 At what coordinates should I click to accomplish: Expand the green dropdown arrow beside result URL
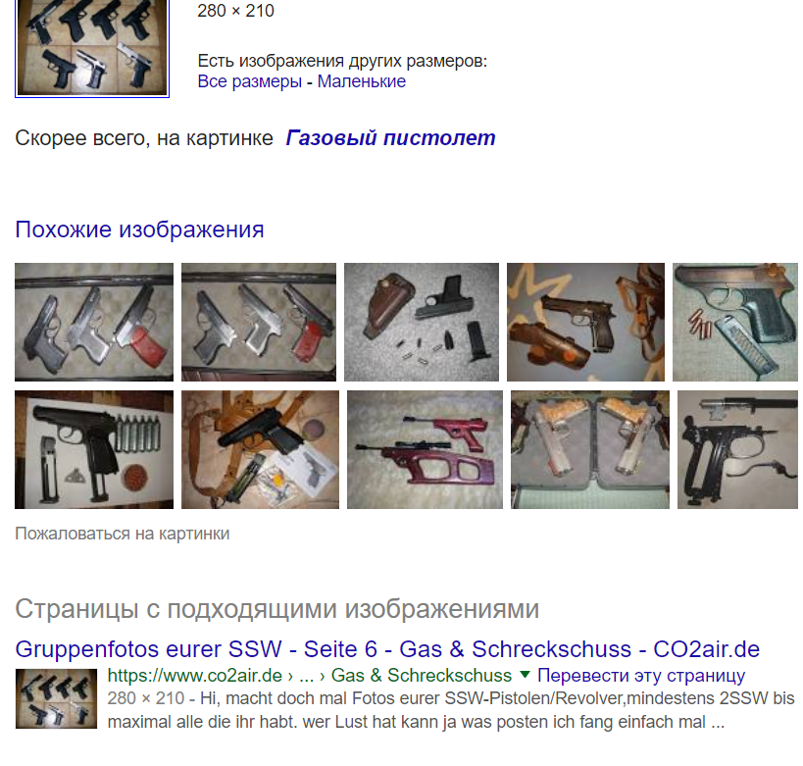tap(525, 675)
